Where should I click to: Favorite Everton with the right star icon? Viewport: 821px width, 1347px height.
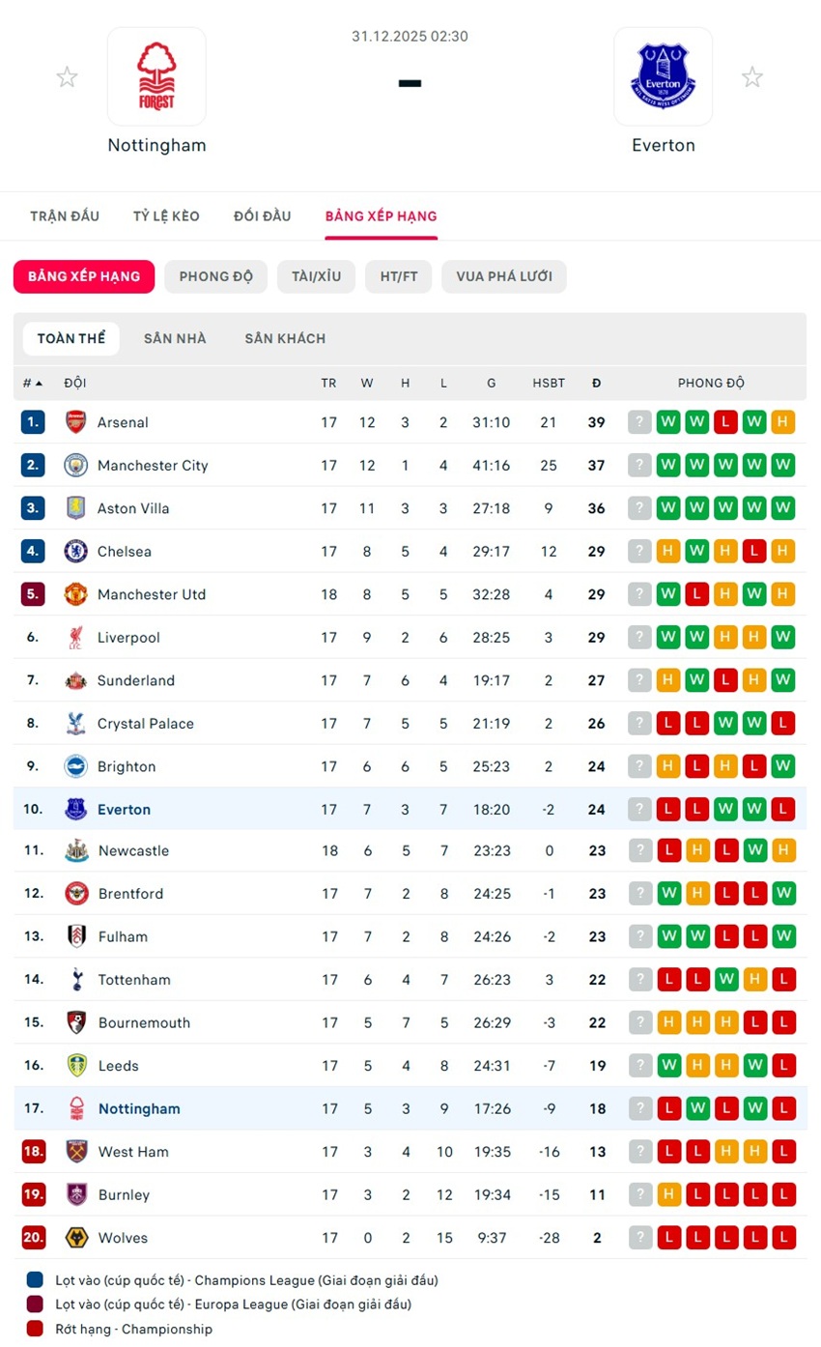[751, 77]
